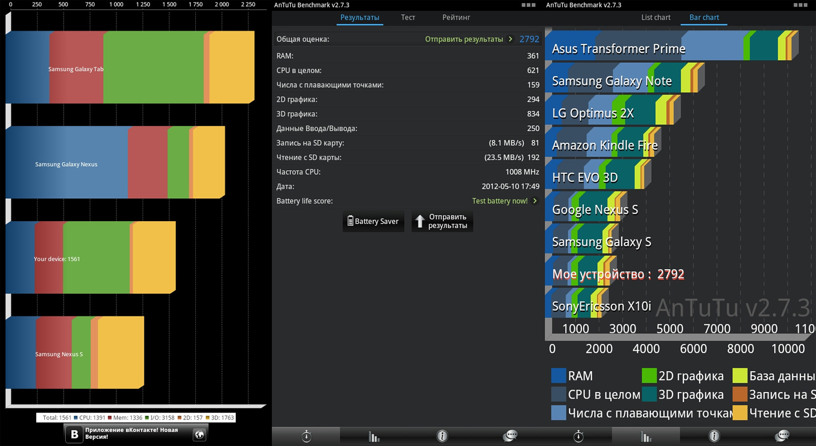Click the VKontakte 'B' logo icon

(74, 434)
